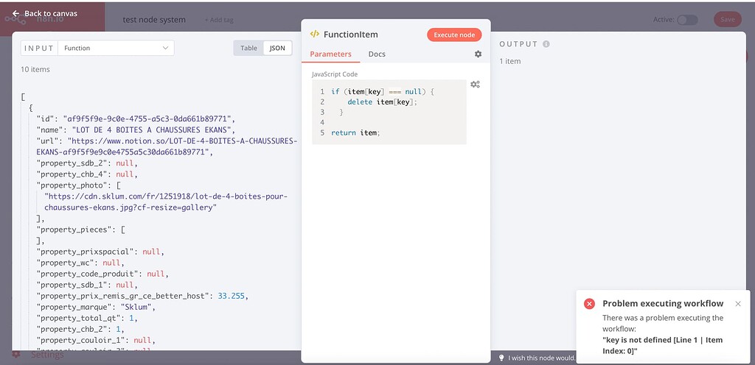
Task: Switch input view to JSON
Action: 277,48
